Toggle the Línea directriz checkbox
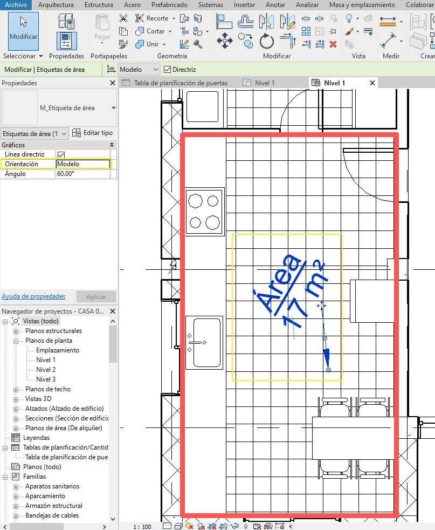The image size is (435, 530). (61, 155)
